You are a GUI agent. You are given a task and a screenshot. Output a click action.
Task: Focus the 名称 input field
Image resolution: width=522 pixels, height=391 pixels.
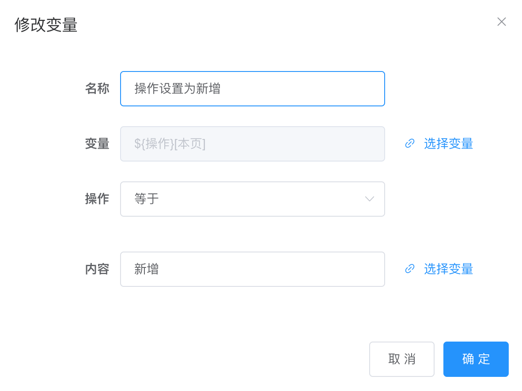point(252,89)
